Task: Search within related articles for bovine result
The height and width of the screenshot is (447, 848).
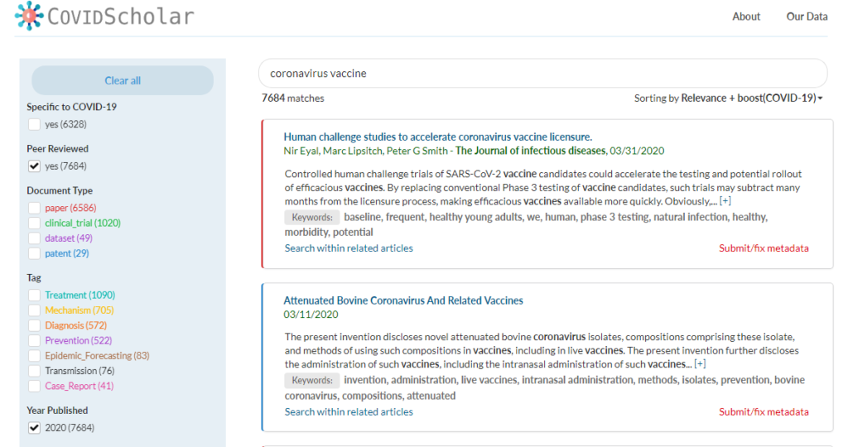Action: coord(349,411)
